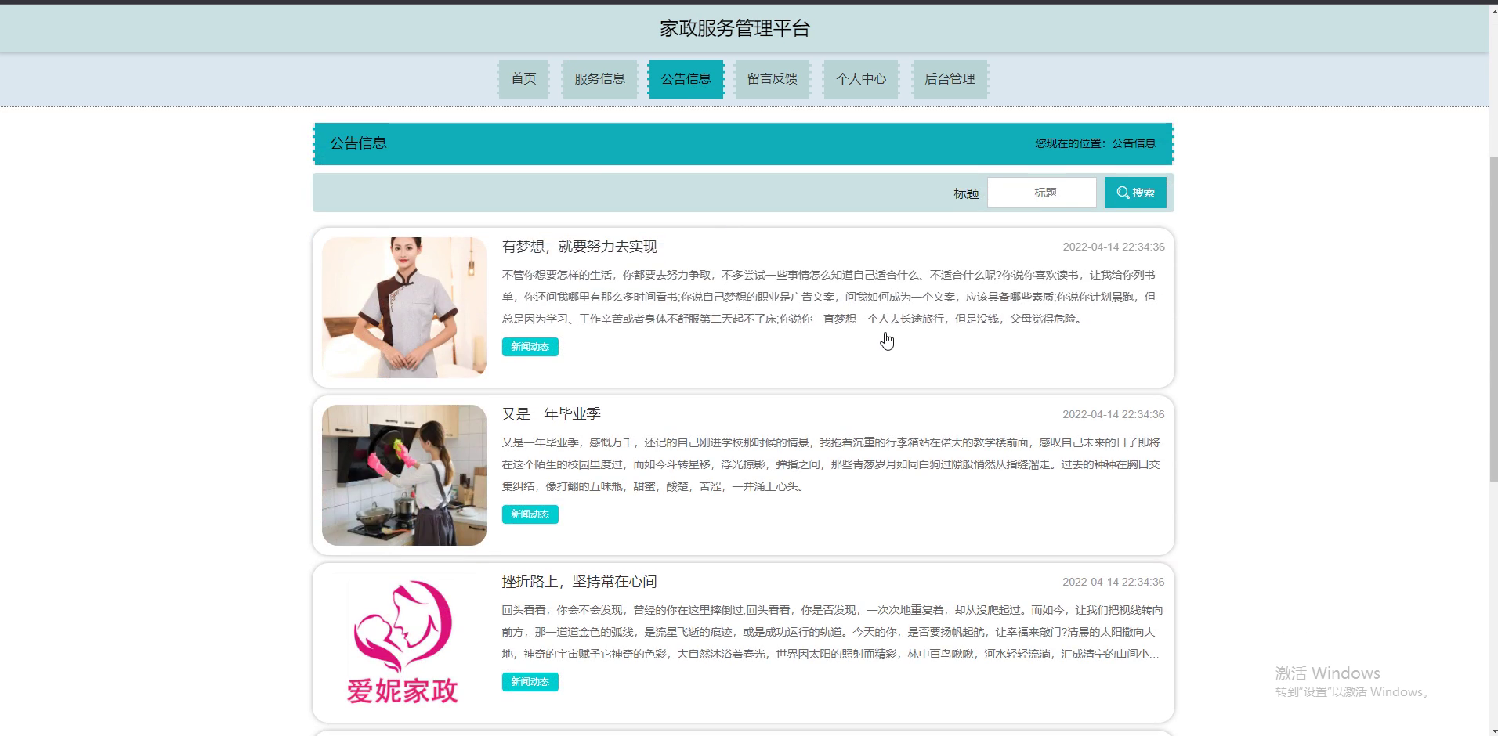Open the article 又是一年毕业季
1498x736 pixels.
(x=551, y=414)
